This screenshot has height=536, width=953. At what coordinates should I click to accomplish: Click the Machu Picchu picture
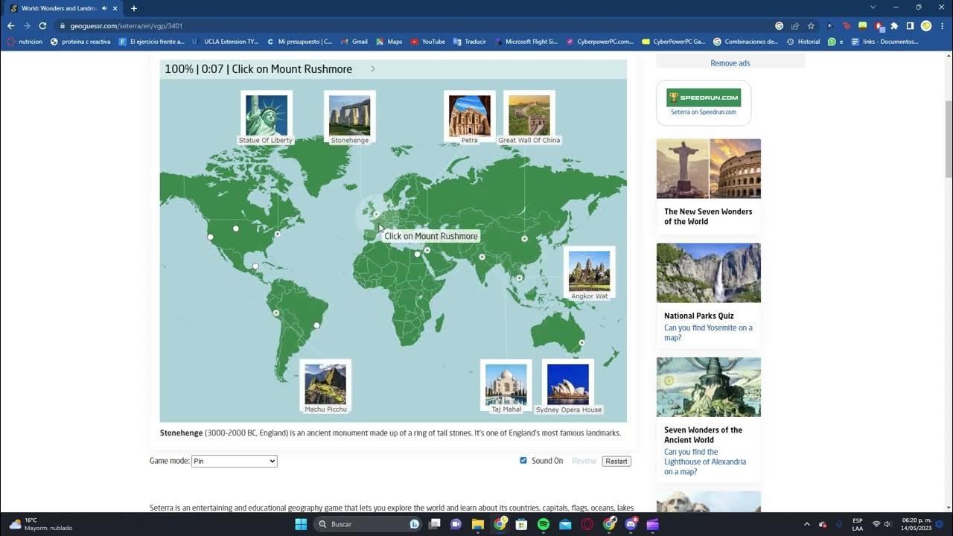point(325,384)
